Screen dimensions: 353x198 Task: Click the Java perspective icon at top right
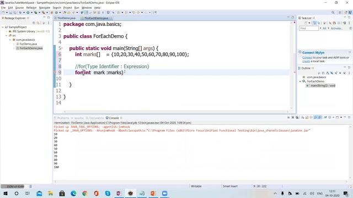pos(350,13)
